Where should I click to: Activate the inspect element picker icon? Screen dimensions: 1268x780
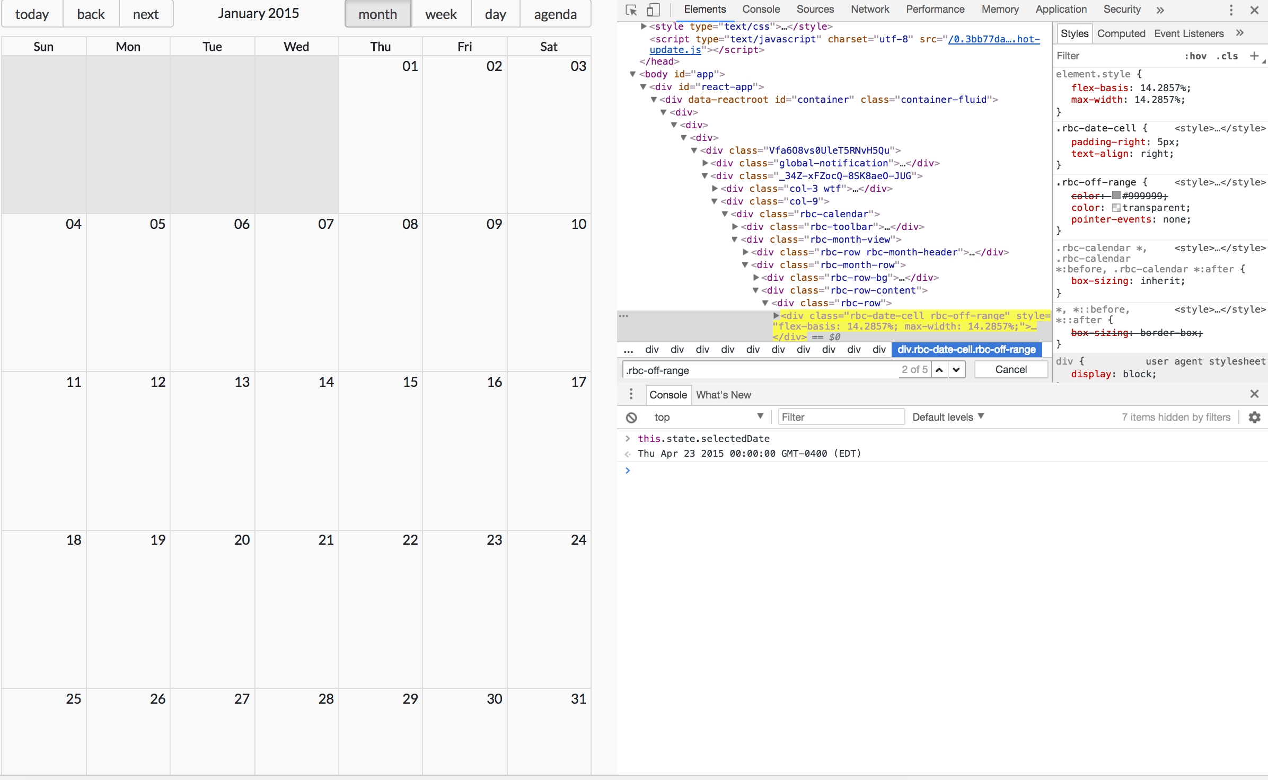[631, 10]
